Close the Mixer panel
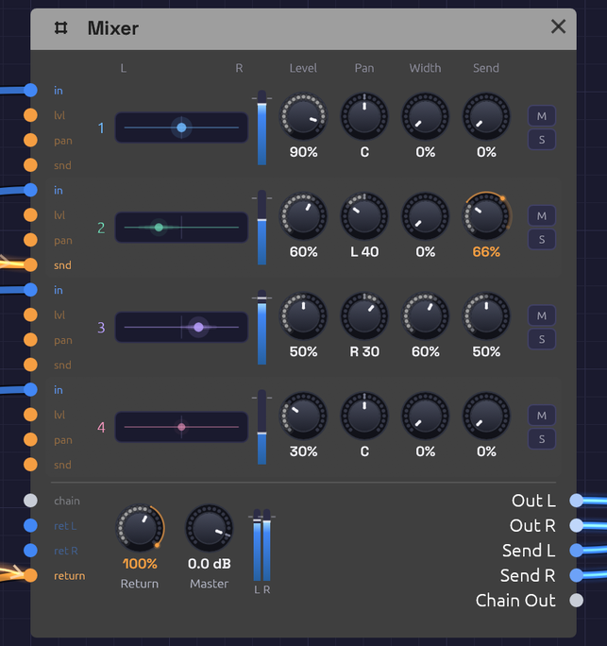This screenshot has height=646, width=607. [558, 26]
